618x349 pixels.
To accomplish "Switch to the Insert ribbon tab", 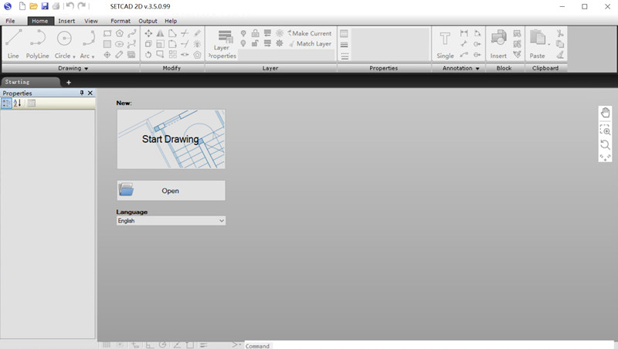I will click(66, 21).
